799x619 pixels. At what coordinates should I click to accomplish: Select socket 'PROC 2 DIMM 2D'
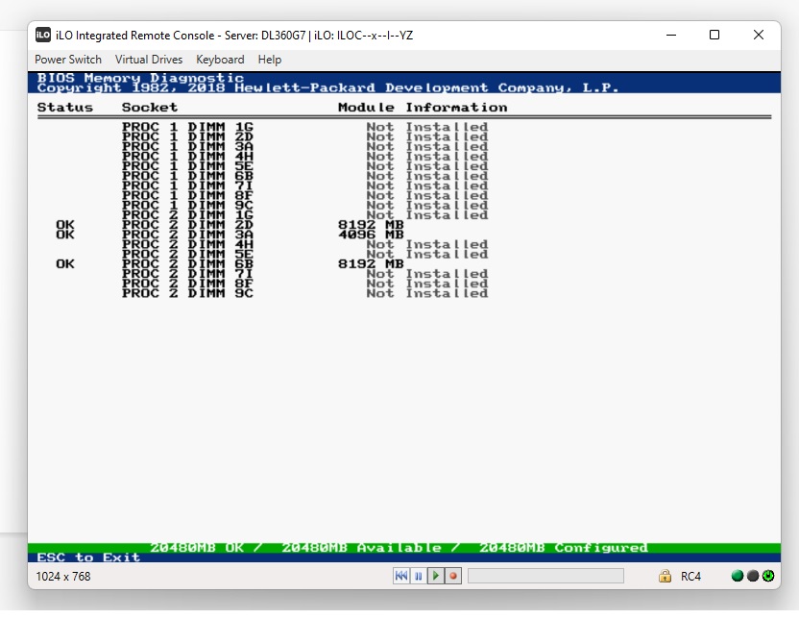(x=187, y=224)
